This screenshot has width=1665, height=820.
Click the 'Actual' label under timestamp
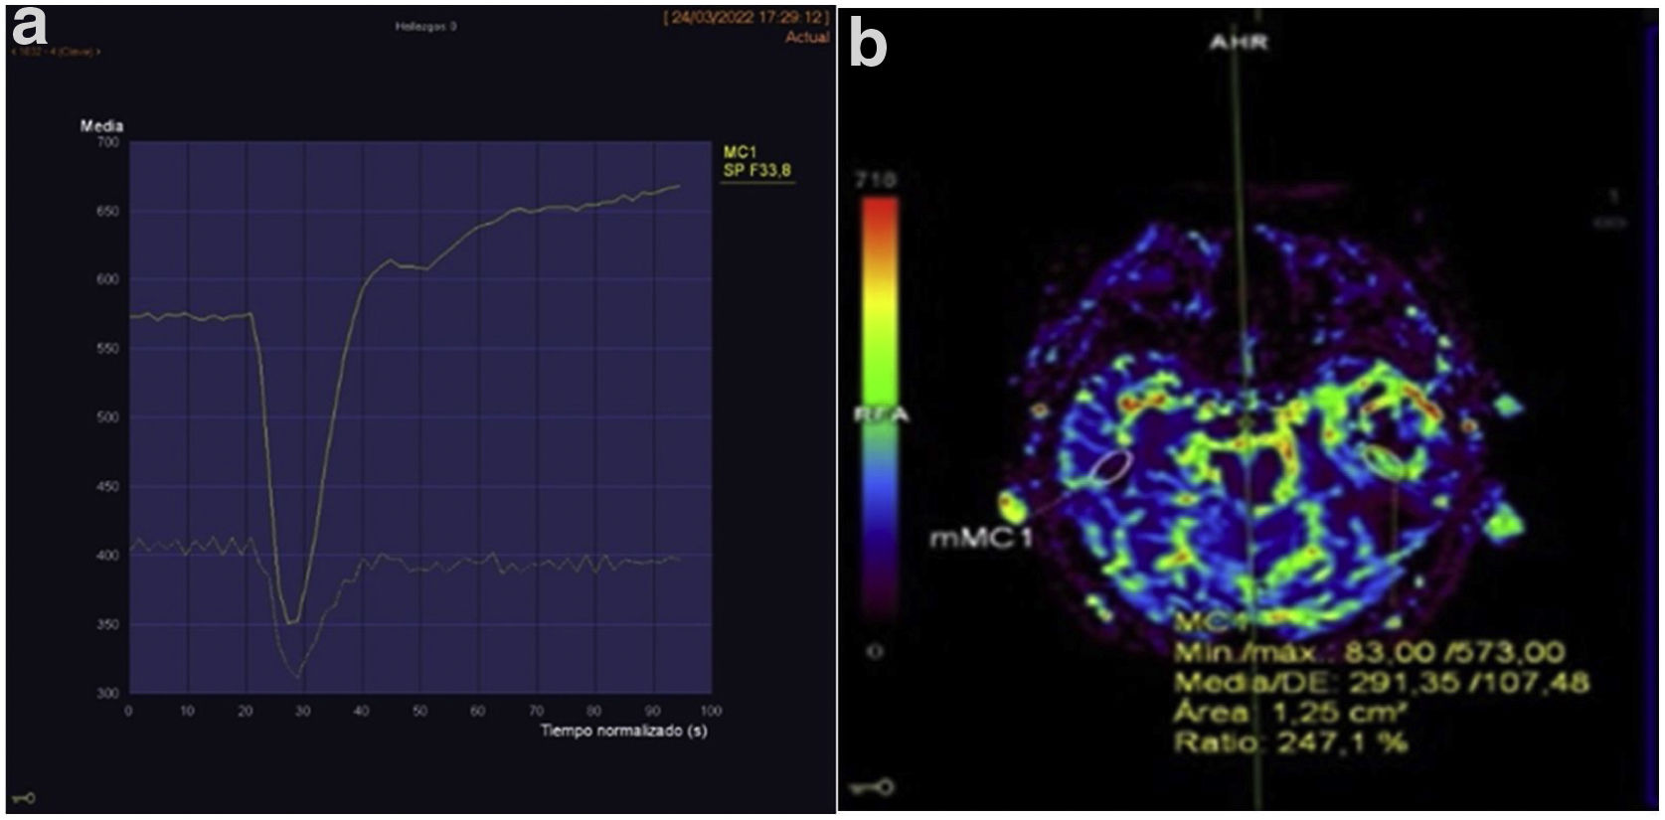pos(806,38)
